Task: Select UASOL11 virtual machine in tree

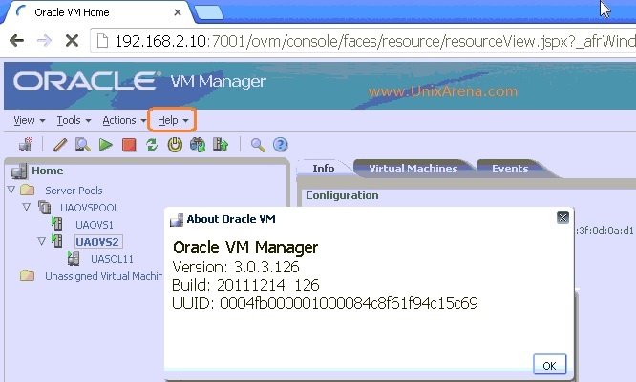Action: pos(112,259)
